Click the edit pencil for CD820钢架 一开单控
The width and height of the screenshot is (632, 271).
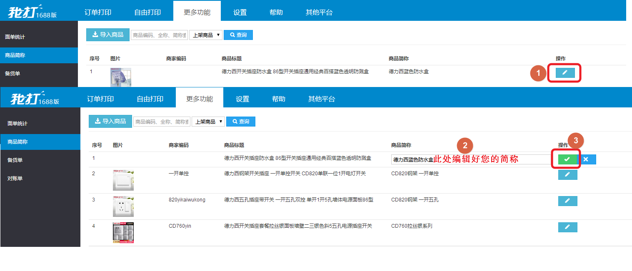pyautogui.click(x=567, y=174)
